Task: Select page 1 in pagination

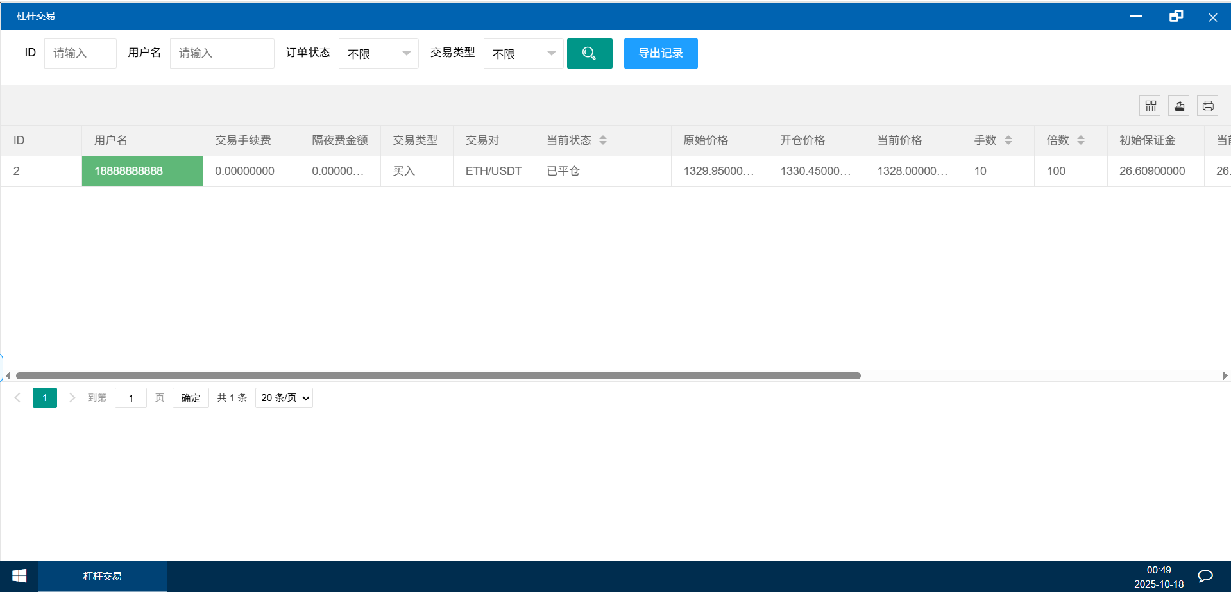Action: 45,398
